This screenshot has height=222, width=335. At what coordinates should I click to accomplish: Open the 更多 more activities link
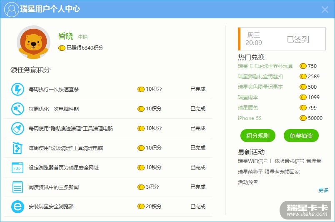pyautogui.click(x=323, y=190)
